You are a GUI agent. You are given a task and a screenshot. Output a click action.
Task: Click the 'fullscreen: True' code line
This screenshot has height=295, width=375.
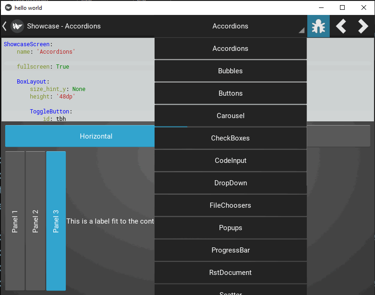click(x=43, y=66)
